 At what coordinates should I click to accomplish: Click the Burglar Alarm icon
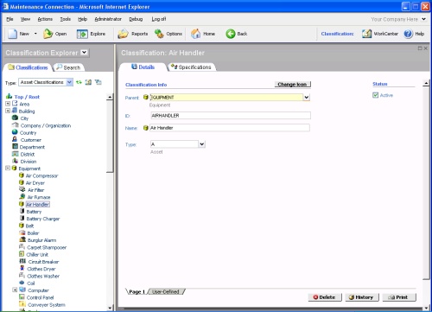pos(22,239)
